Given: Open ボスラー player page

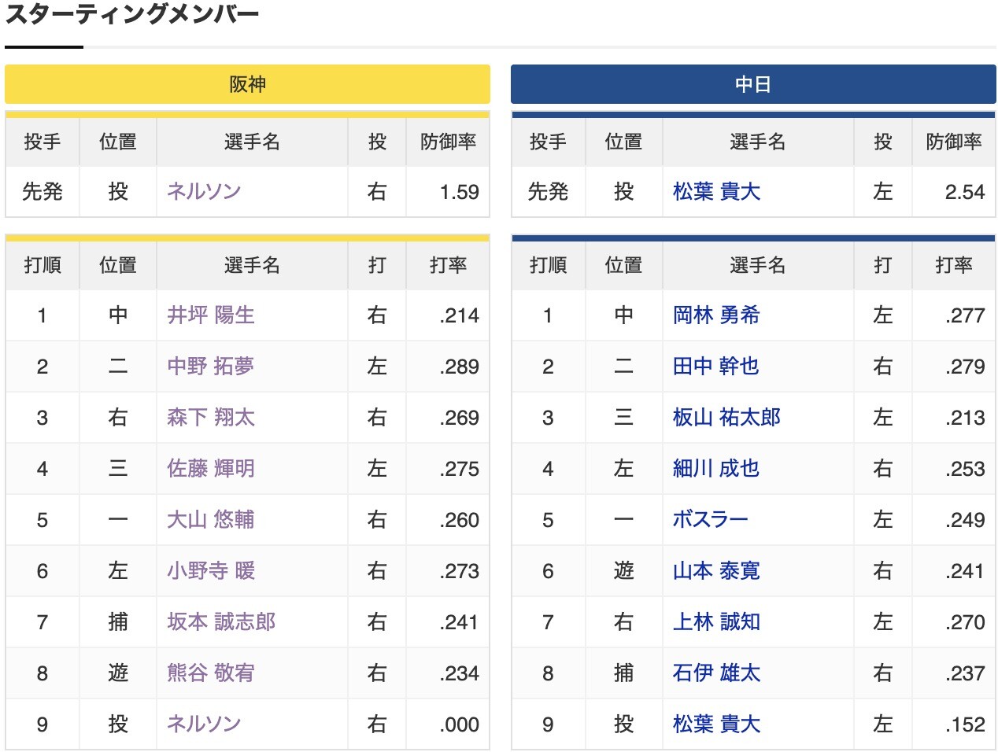Looking at the screenshot, I should pos(710,519).
